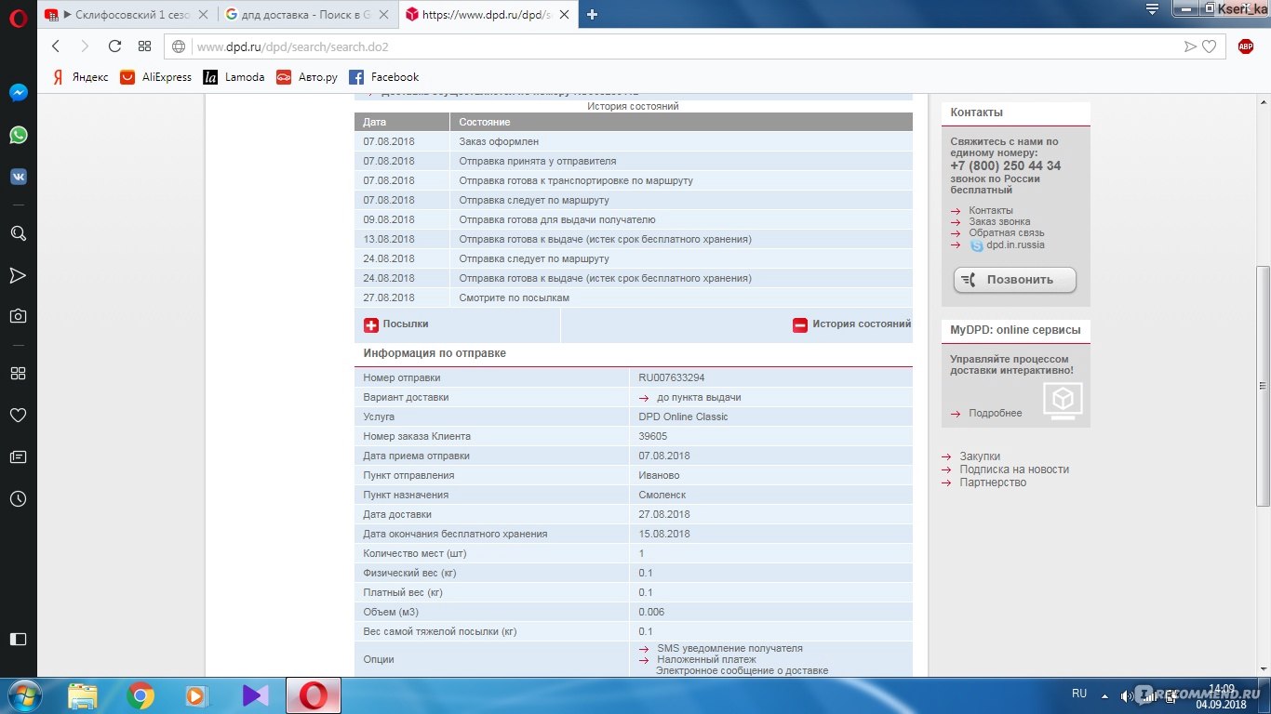The width and height of the screenshot is (1271, 714).
Task: Open Facebook Messenger in Opera sidebar
Action: coord(18,93)
